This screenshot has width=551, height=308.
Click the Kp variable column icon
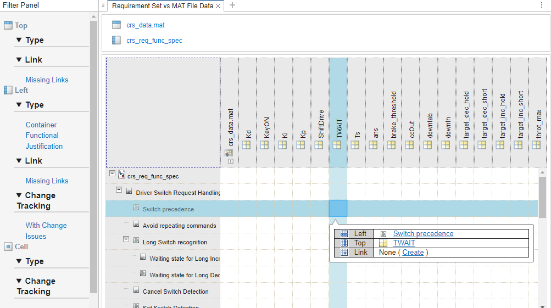pyautogui.click(x=301, y=145)
